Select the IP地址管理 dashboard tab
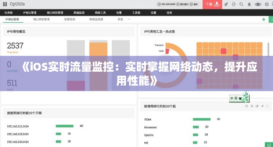This screenshot has width=273, height=147. [x=12, y=19]
